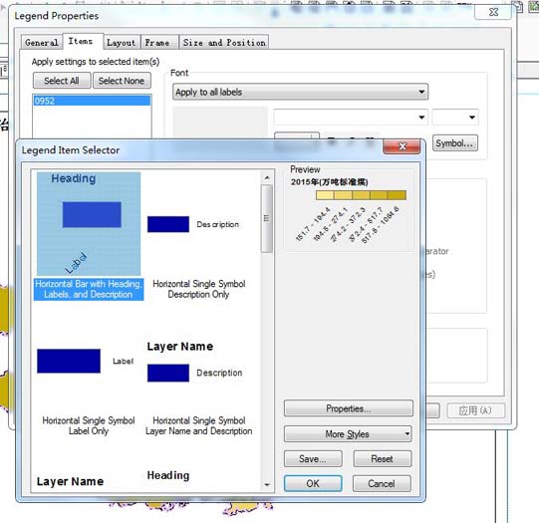Select the 0952 legend item
Image resolution: width=539 pixels, height=523 pixels.
(92, 101)
